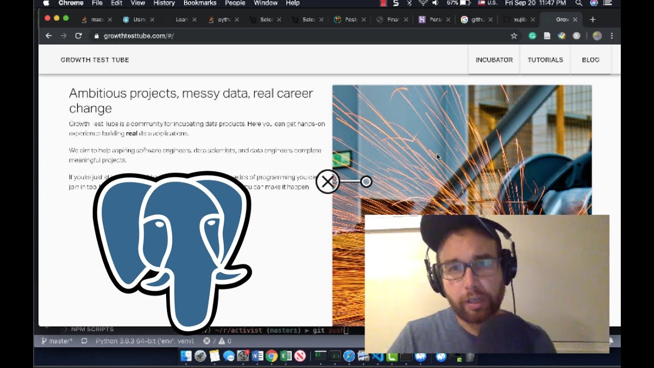
Task: Click the GROWTH TEST TUBE site title
Action: point(95,60)
